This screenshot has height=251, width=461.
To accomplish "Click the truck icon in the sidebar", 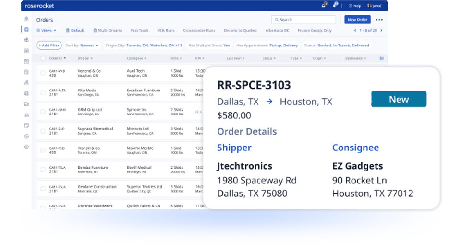I will [x=26, y=104].
